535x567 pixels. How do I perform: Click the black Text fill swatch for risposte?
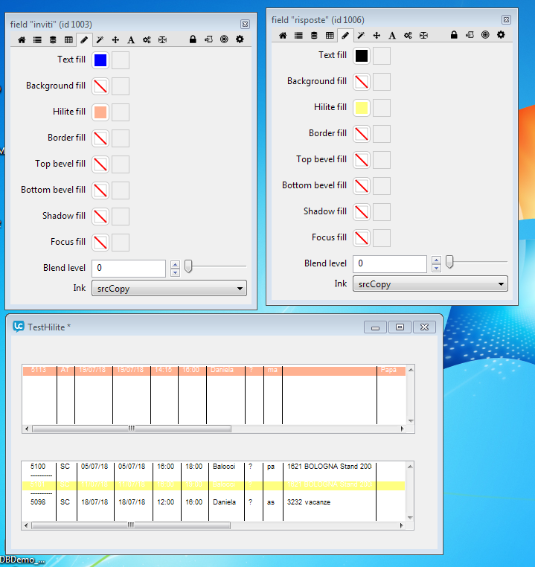click(x=362, y=56)
